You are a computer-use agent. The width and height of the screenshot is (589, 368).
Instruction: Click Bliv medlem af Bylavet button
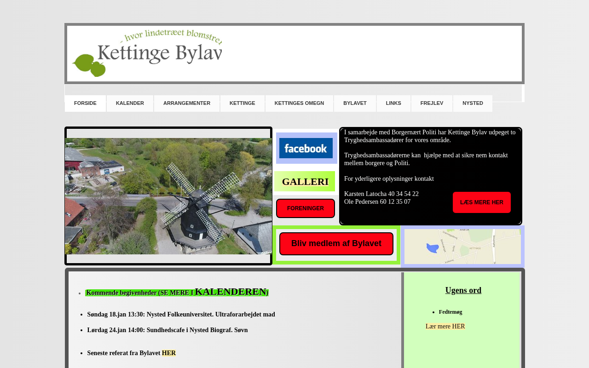[336, 244]
